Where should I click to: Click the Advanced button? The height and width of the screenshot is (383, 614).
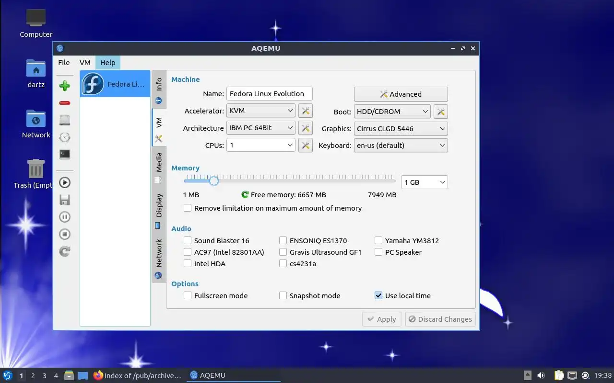(x=401, y=94)
